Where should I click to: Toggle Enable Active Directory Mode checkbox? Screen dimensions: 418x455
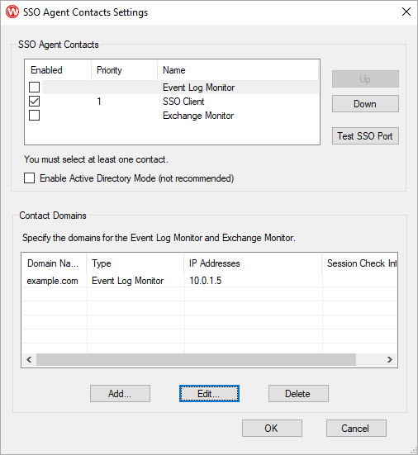(x=29, y=178)
